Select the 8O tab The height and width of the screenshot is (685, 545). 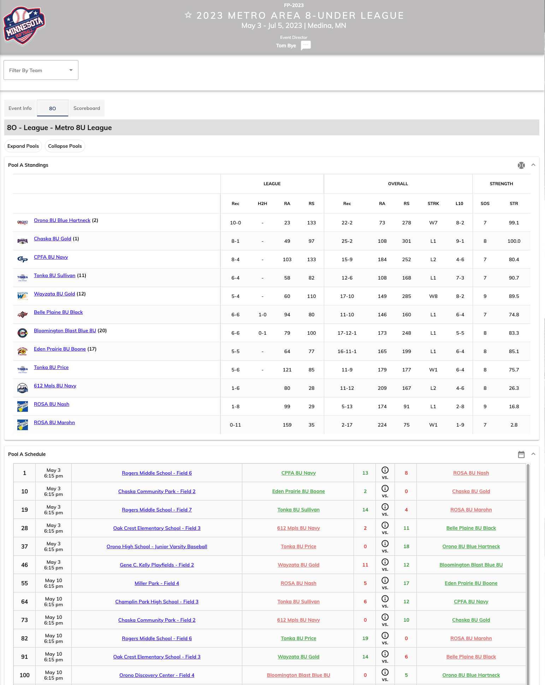pyautogui.click(x=53, y=108)
